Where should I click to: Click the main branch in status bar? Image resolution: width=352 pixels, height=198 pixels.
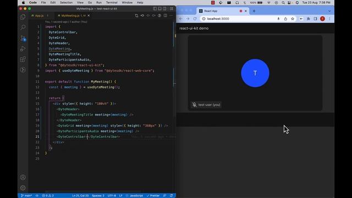[26, 196]
